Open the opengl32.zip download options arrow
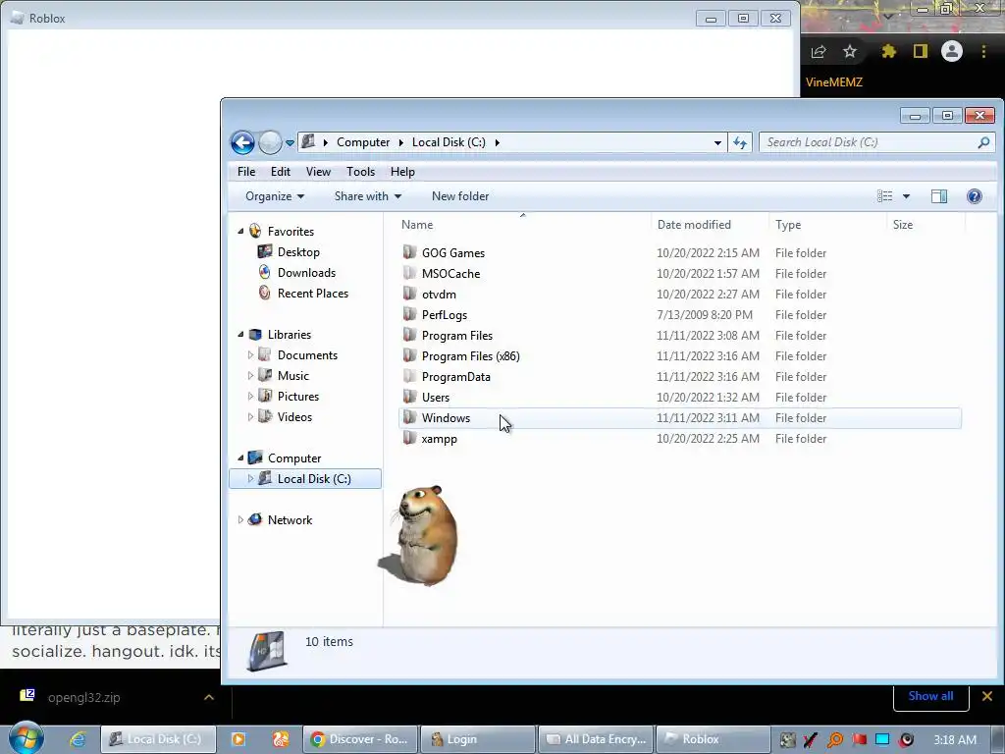The height and width of the screenshot is (754, 1005). tap(209, 698)
